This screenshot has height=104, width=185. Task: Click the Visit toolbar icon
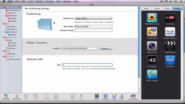[26, 97]
